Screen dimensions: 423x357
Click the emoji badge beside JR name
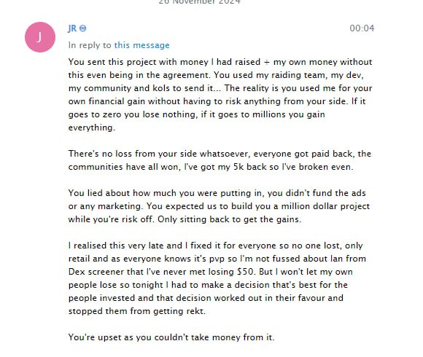coord(83,28)
